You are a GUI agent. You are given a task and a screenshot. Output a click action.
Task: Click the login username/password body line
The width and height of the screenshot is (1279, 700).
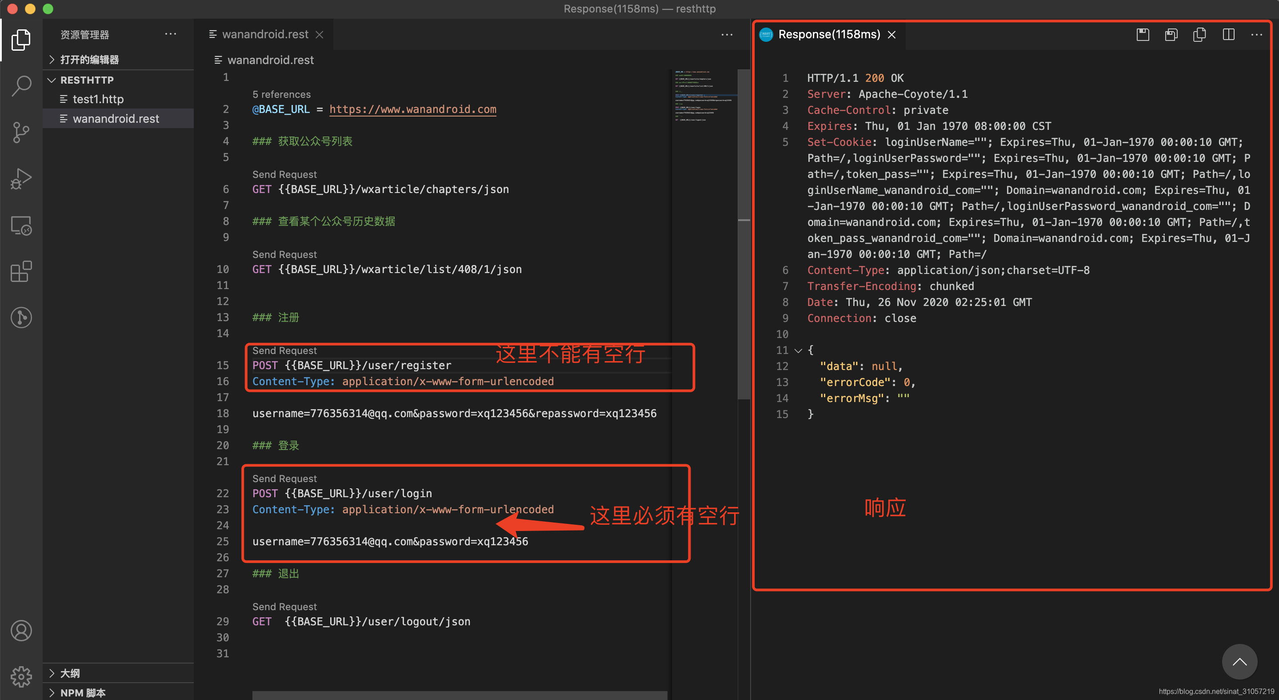(x=390, y=542)
